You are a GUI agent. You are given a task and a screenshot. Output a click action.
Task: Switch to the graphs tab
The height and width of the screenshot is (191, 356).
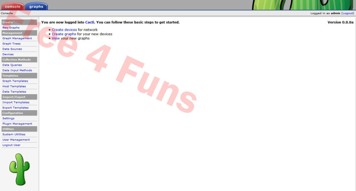pos(36,7)
